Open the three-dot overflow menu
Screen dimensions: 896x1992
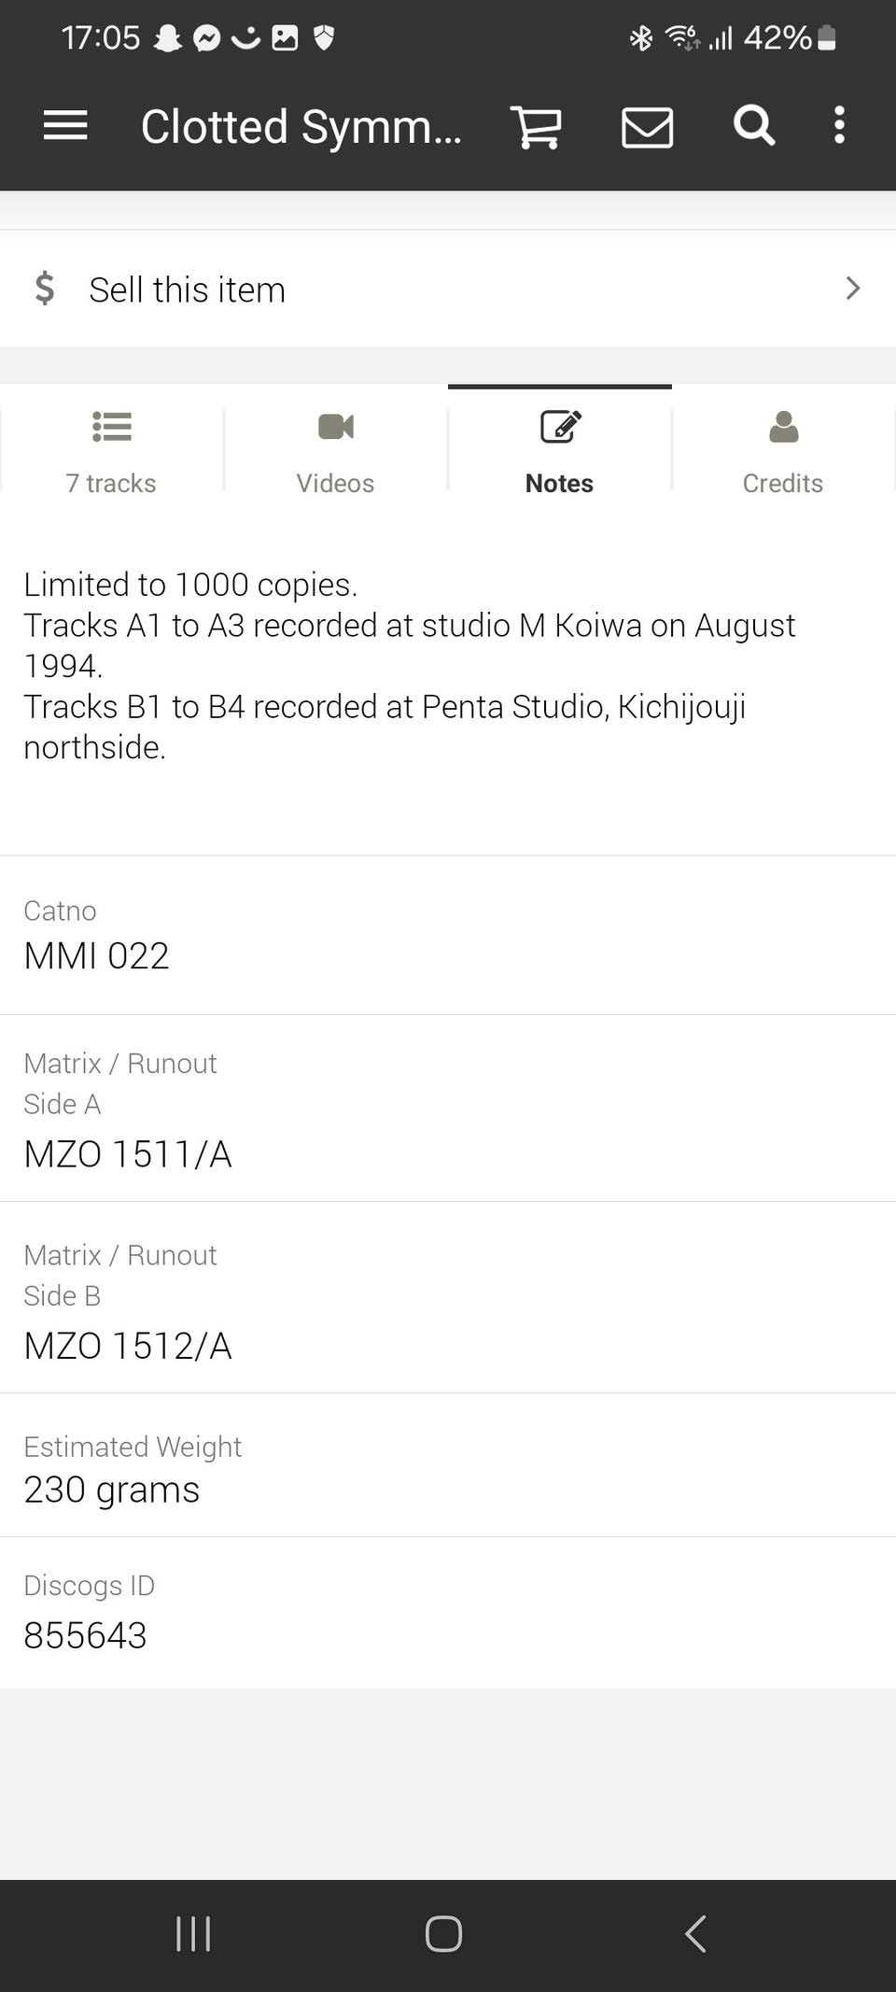[839, 125]
